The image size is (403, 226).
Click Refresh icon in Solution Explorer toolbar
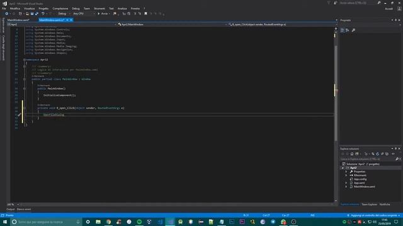click(x=378, y=154)
